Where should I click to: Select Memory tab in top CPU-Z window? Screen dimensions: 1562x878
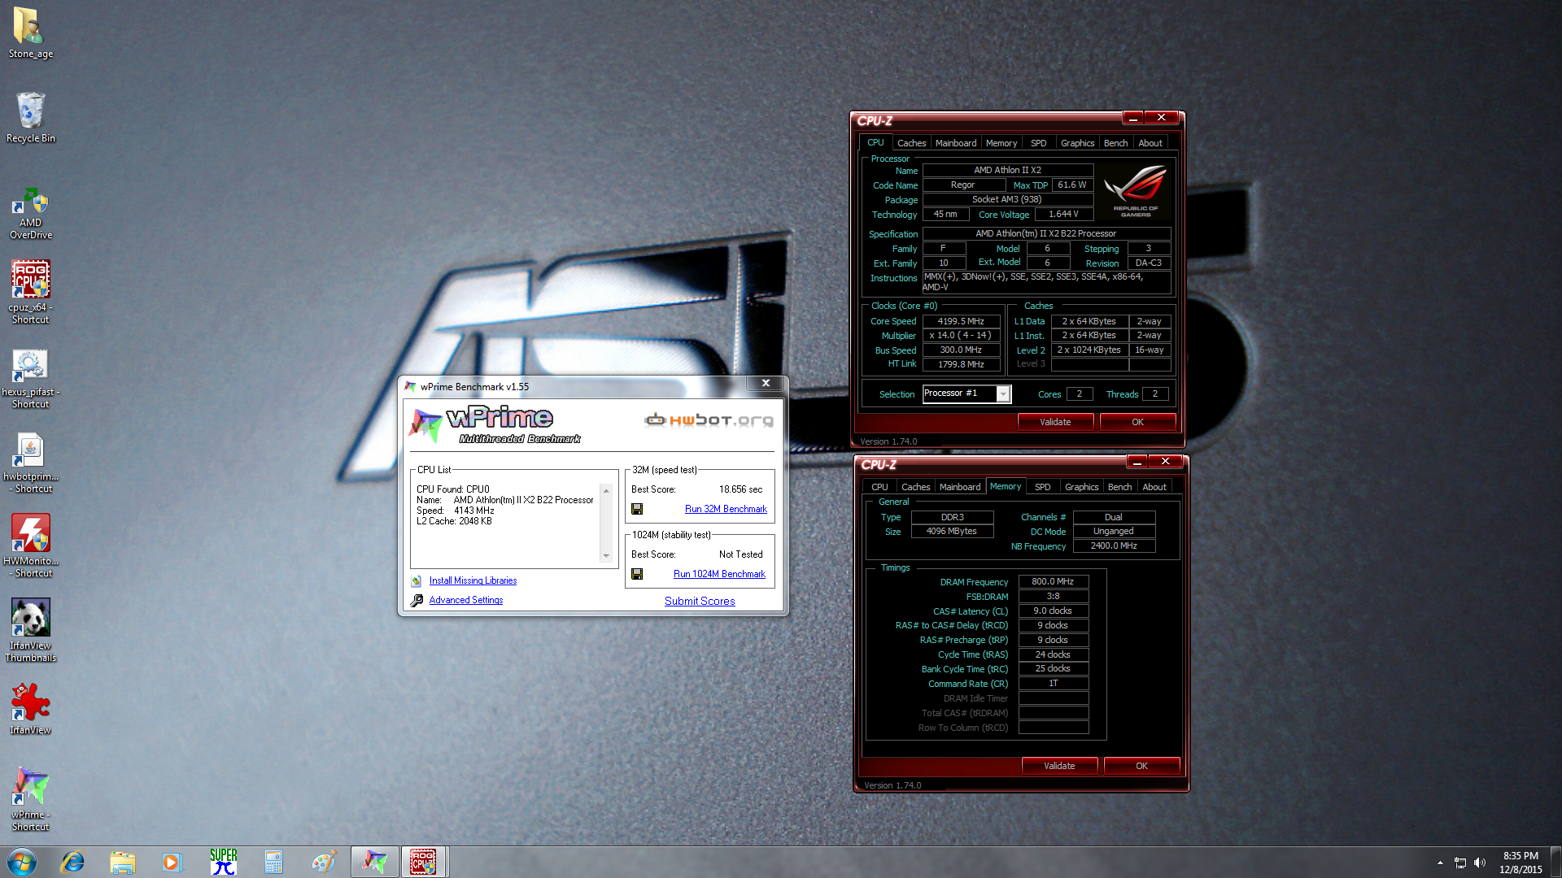pos(1001,143)
